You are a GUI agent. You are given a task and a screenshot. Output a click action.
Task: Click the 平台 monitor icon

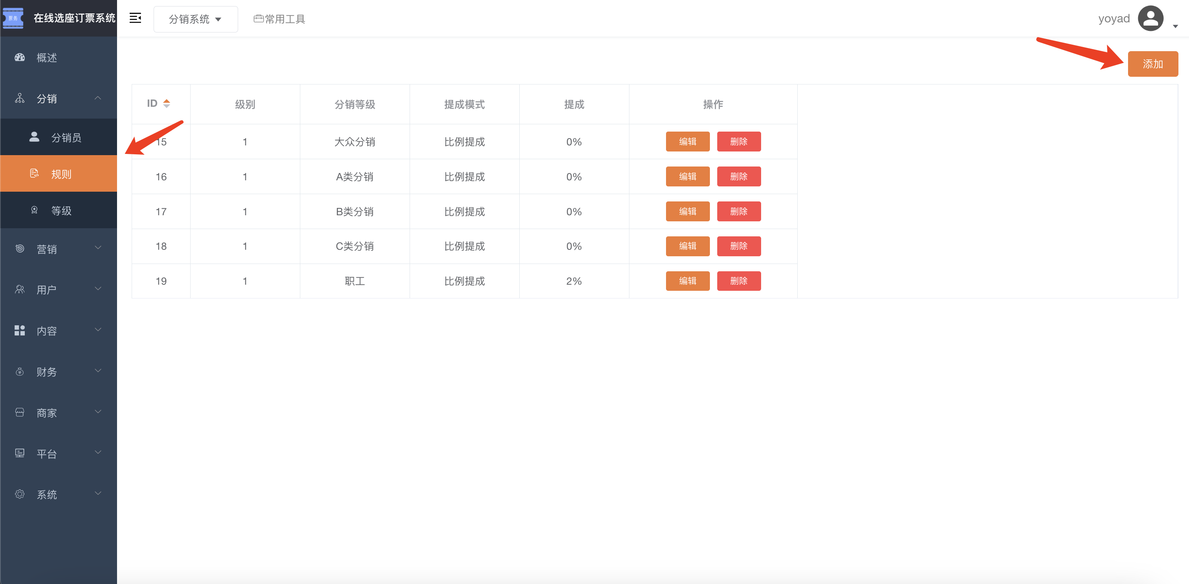tap(20, 453)
